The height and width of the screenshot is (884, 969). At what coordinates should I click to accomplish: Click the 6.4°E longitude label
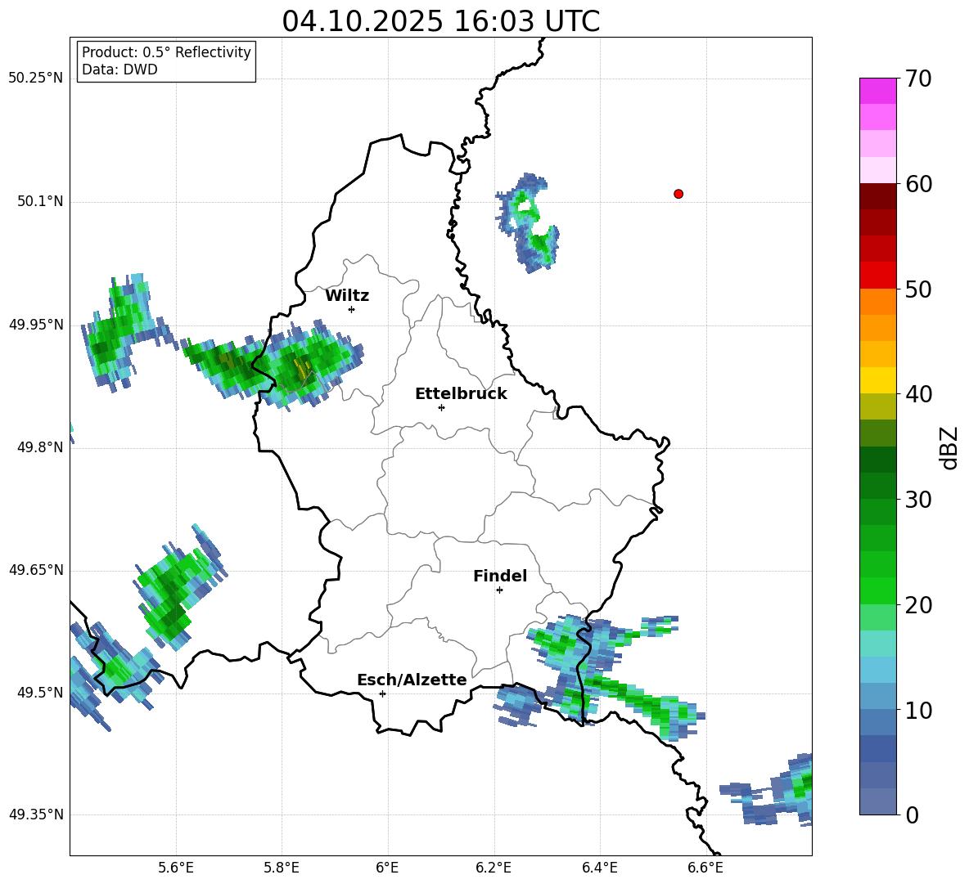point(599,868)
